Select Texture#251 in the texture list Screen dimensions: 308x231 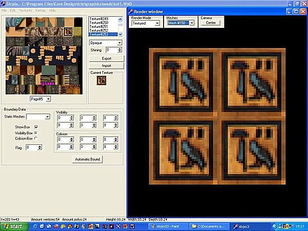pos(103,27)
